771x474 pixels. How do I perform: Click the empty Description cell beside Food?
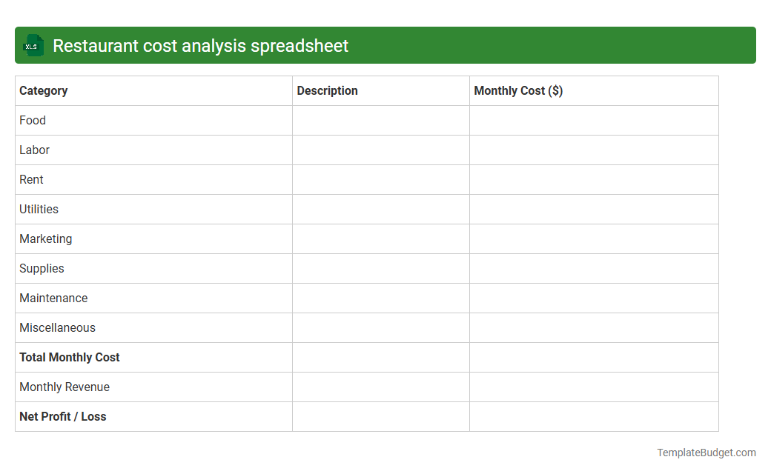click(380, 120)
